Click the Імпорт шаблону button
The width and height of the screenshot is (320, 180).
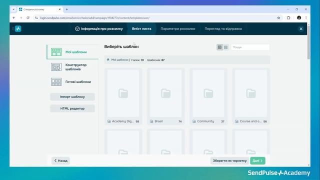coord(72,96)
